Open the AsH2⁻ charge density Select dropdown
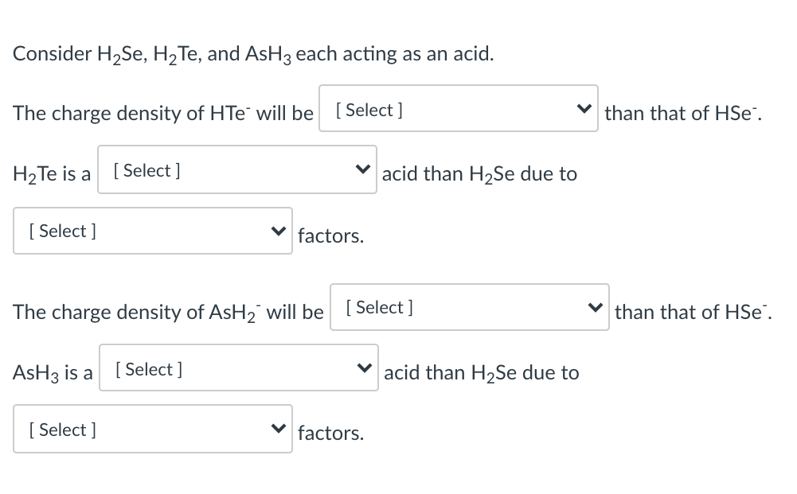 click(x=469, y=306)
